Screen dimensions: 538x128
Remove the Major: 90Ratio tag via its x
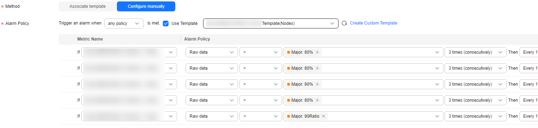[x=323, y=116]
